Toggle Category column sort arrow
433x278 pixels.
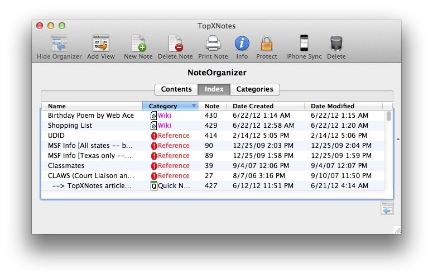[x=194, y=106]
